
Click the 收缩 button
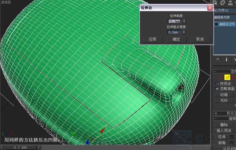(x=224, y=95)
